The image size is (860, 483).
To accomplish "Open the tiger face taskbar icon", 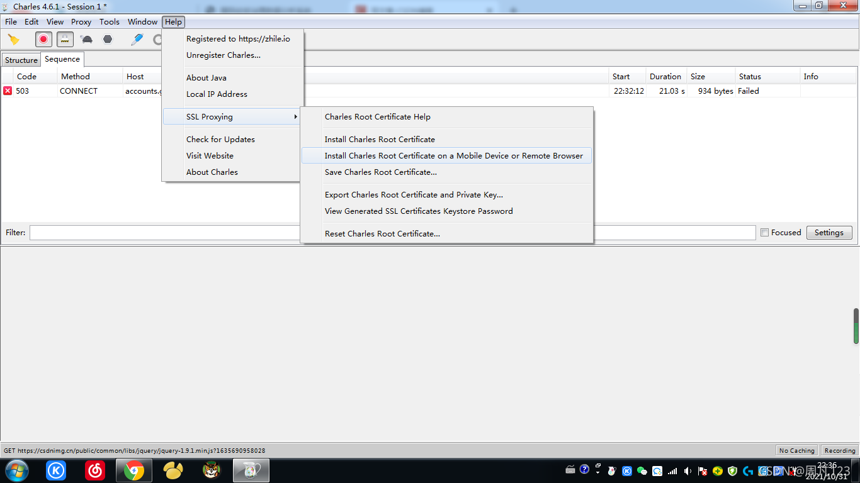I will (212, 470).
